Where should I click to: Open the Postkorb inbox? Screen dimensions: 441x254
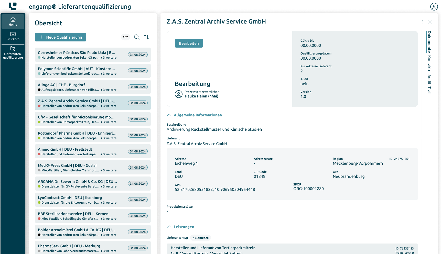tap(13, 36)
